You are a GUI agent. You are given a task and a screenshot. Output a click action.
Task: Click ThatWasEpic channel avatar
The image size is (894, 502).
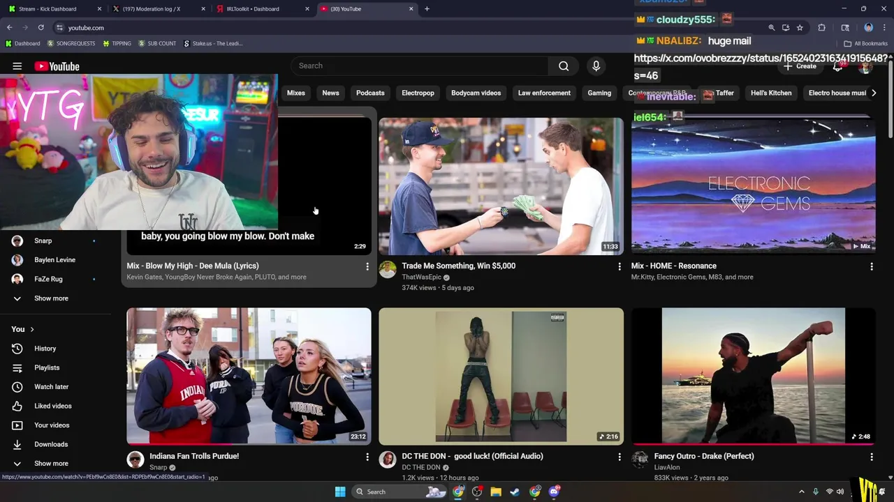click(388, 270)
